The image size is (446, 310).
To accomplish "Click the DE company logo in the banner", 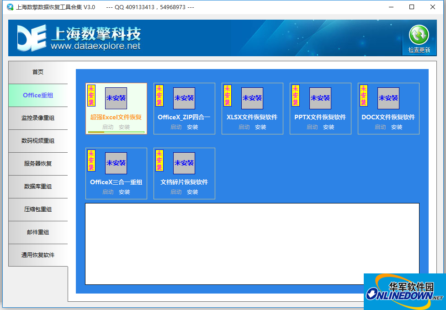I will coord(32,38).
